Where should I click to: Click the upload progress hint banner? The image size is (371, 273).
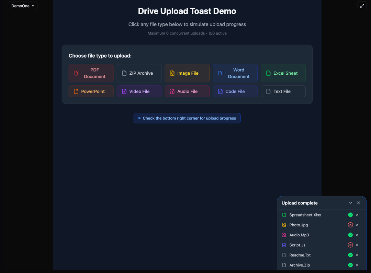click(187, 118)
